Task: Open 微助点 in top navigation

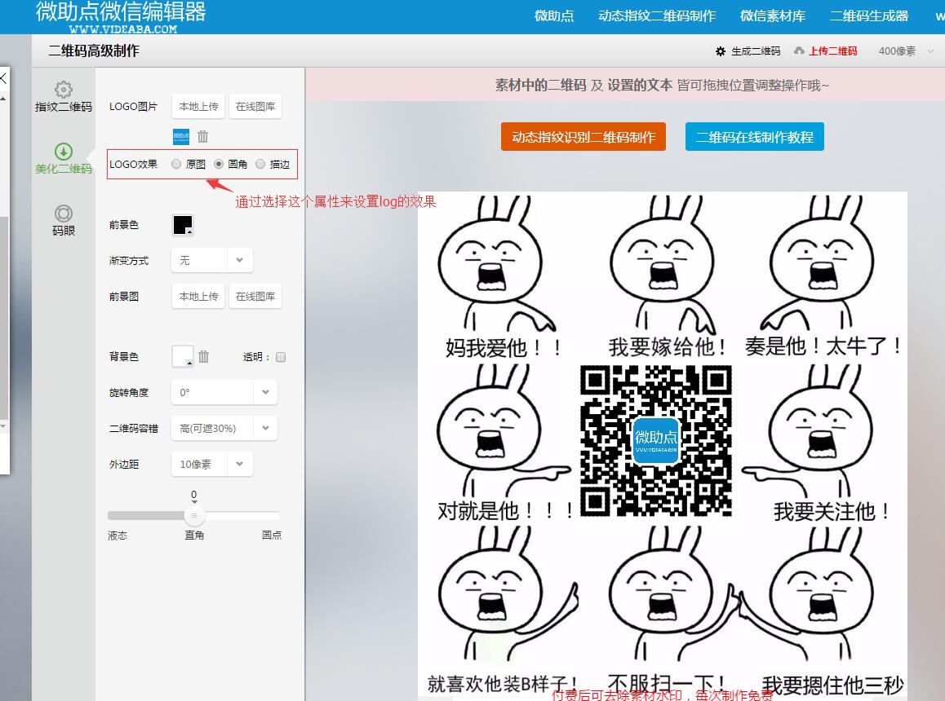Action: (554, 16)
